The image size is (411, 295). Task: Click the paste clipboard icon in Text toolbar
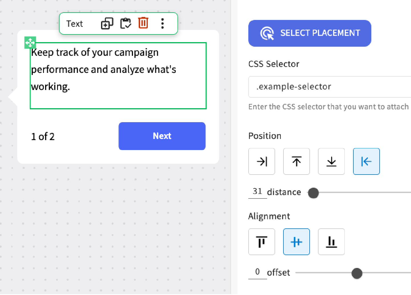pos(125,23)
